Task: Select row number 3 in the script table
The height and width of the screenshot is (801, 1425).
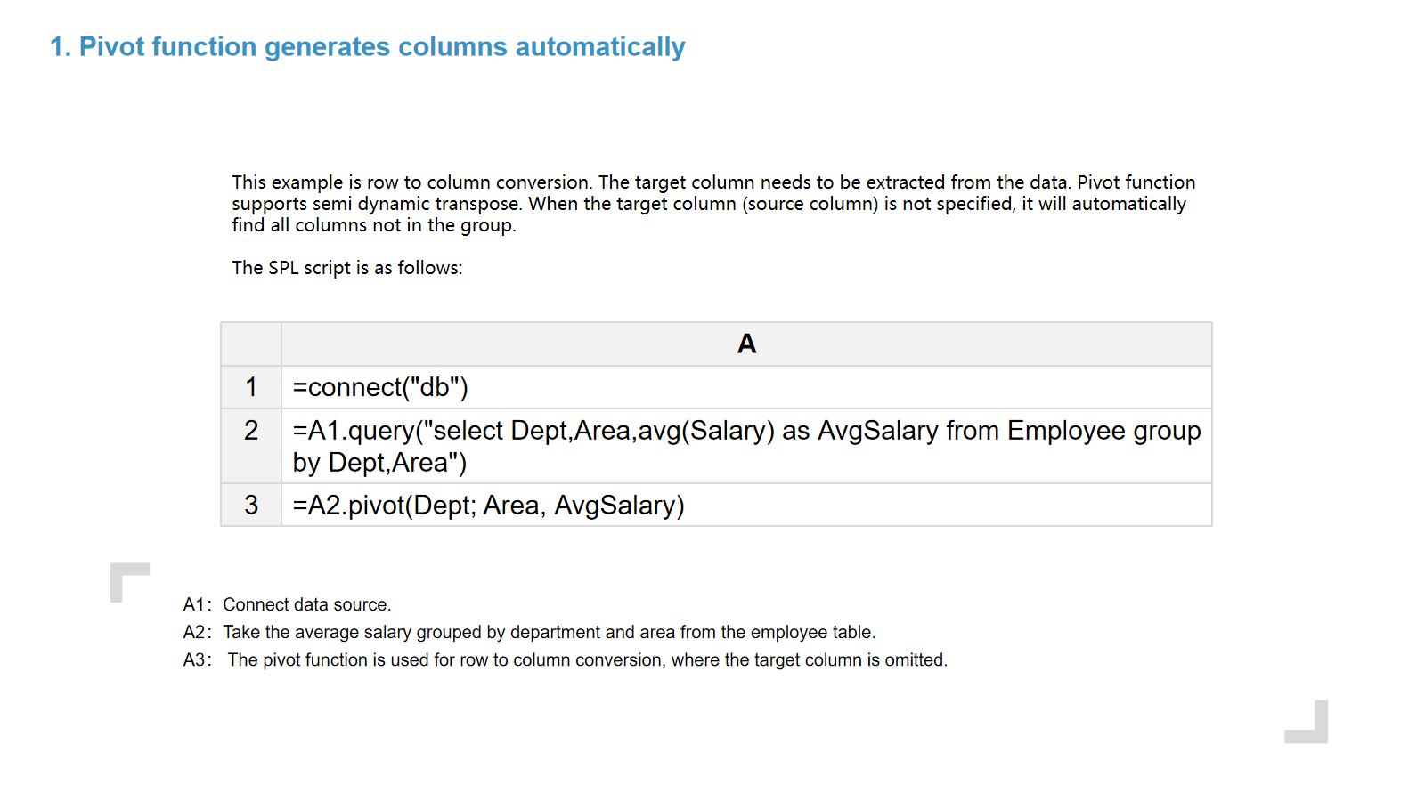Action: (251, 506)
